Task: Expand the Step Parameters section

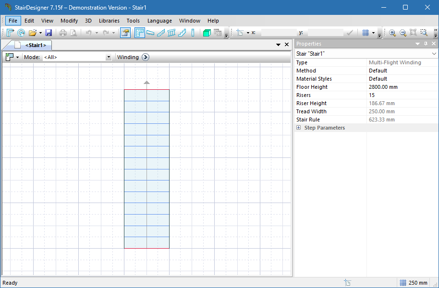Action: point(298,128)
